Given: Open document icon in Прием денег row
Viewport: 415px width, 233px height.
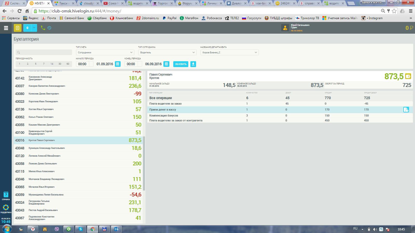Looking at the screenshot, I should [x=406, y=110].
